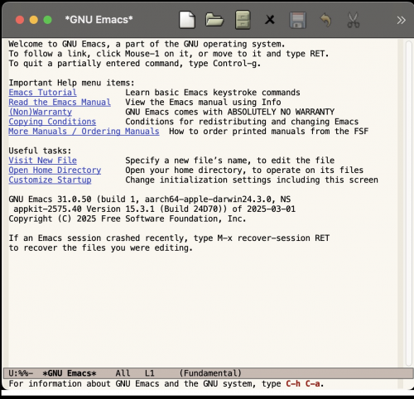This screenshot has width=414, height=399.
Task: Click the scissors Cut icon
Action: pyautogui.click(x=353, y=20)
